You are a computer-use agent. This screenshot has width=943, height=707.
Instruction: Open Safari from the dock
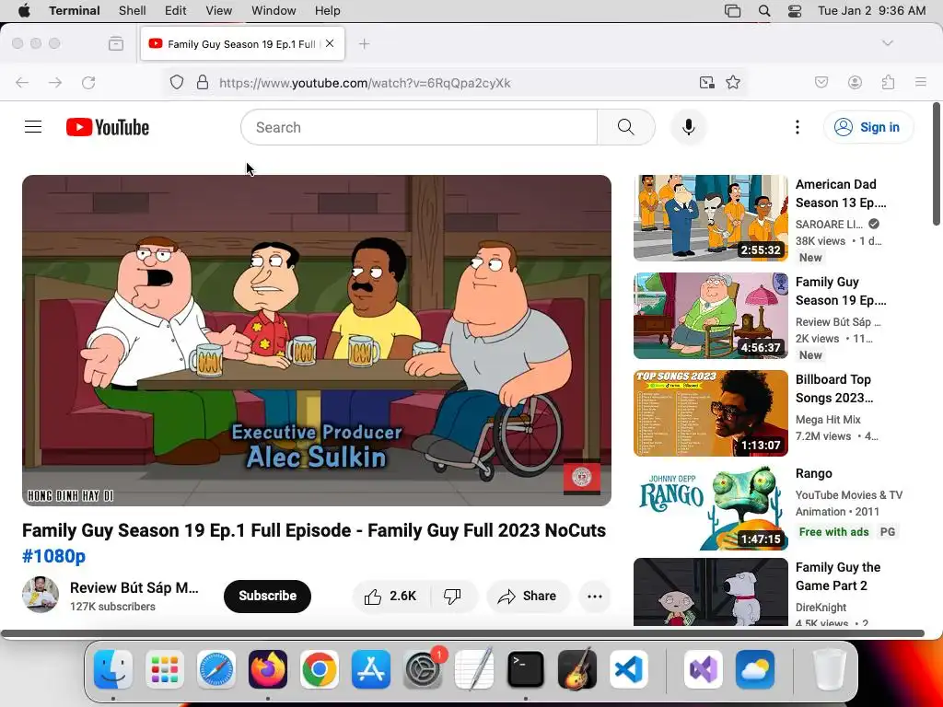click(x=216, y=669)
